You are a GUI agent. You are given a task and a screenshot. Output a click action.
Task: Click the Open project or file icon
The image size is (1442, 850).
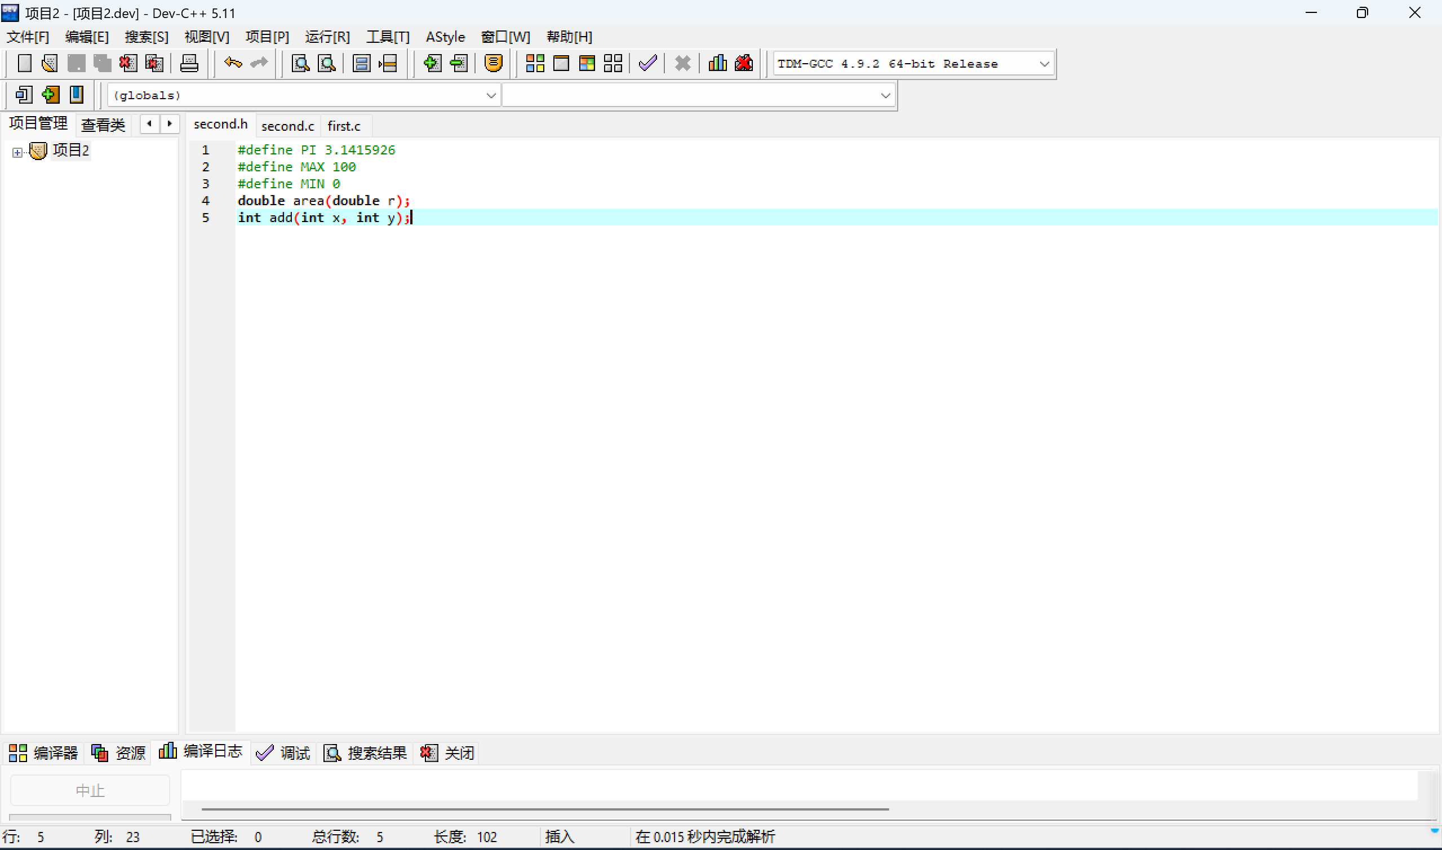(x=50, y=63)
